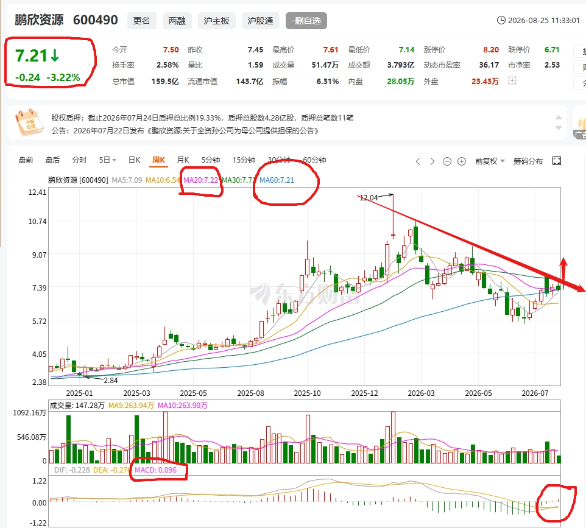
Task: Click the 更名 rename button
Action: point(142,21)
